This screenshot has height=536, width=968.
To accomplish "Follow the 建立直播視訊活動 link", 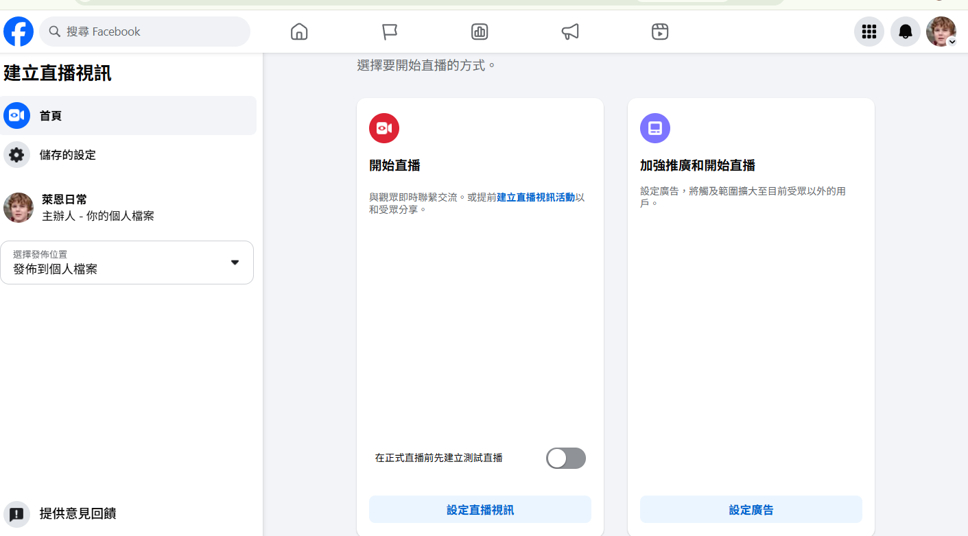I will 536,197.
